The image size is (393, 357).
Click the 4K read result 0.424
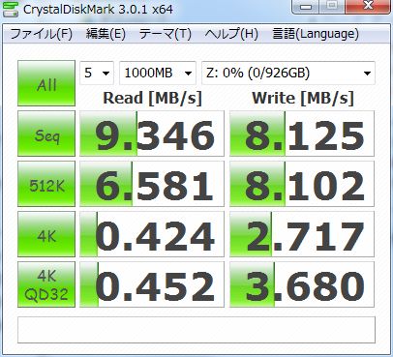152,234
